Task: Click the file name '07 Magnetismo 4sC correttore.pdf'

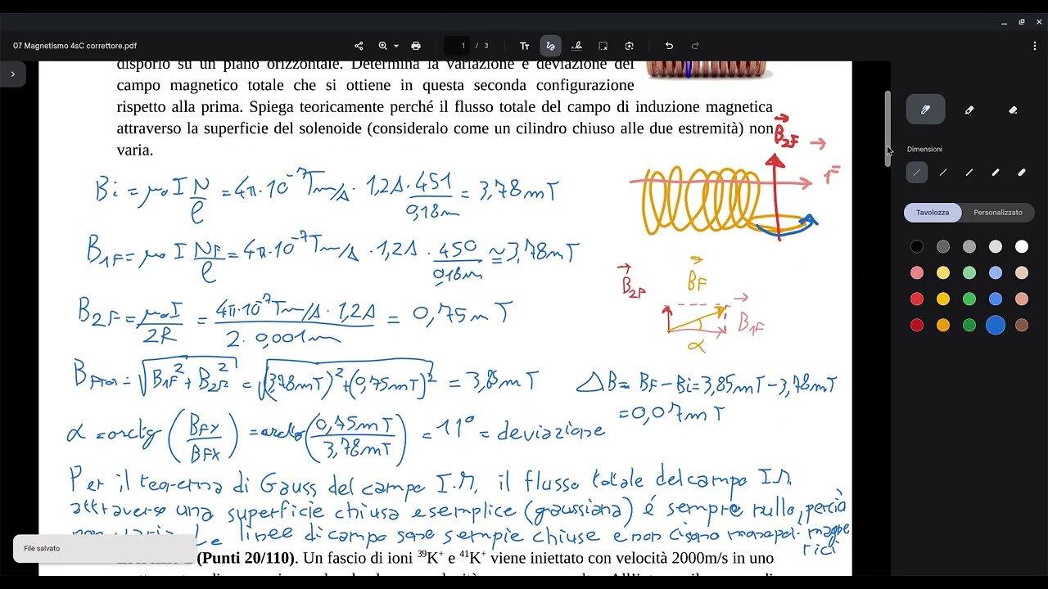Action: pyautogui.click(x=75, y=46)
